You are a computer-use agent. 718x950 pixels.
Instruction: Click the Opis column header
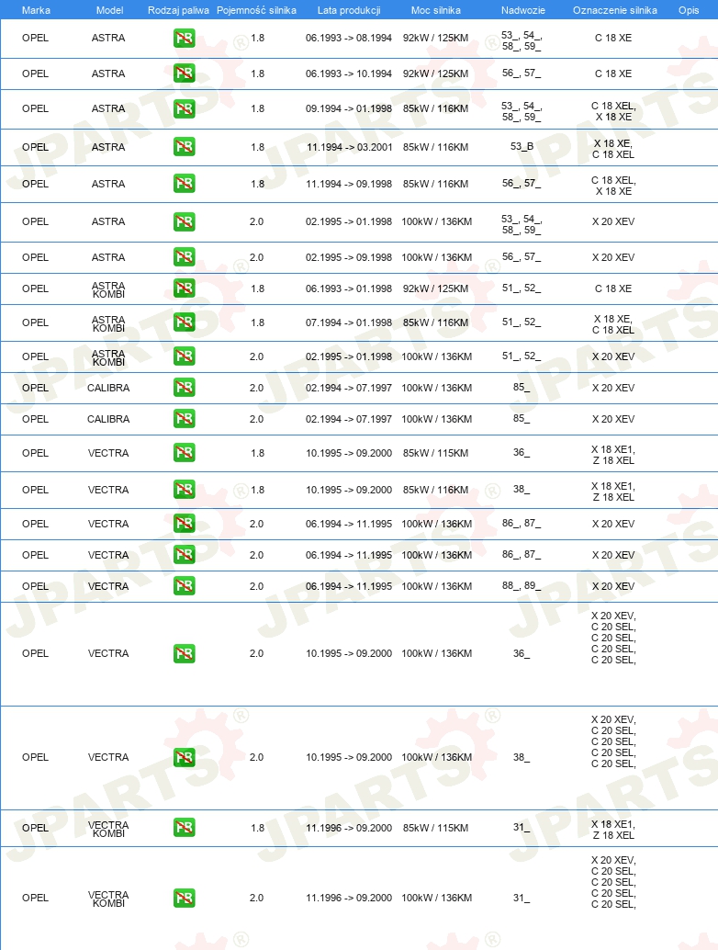pyautogui.click(x=689, y=10)
